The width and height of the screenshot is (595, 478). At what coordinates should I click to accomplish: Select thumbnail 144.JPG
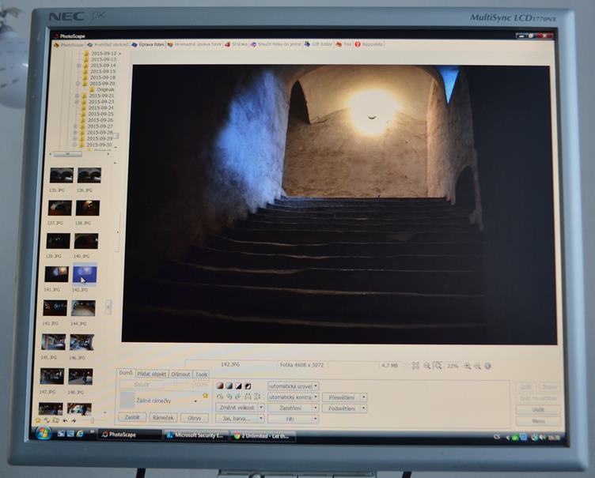coord(83,308)
